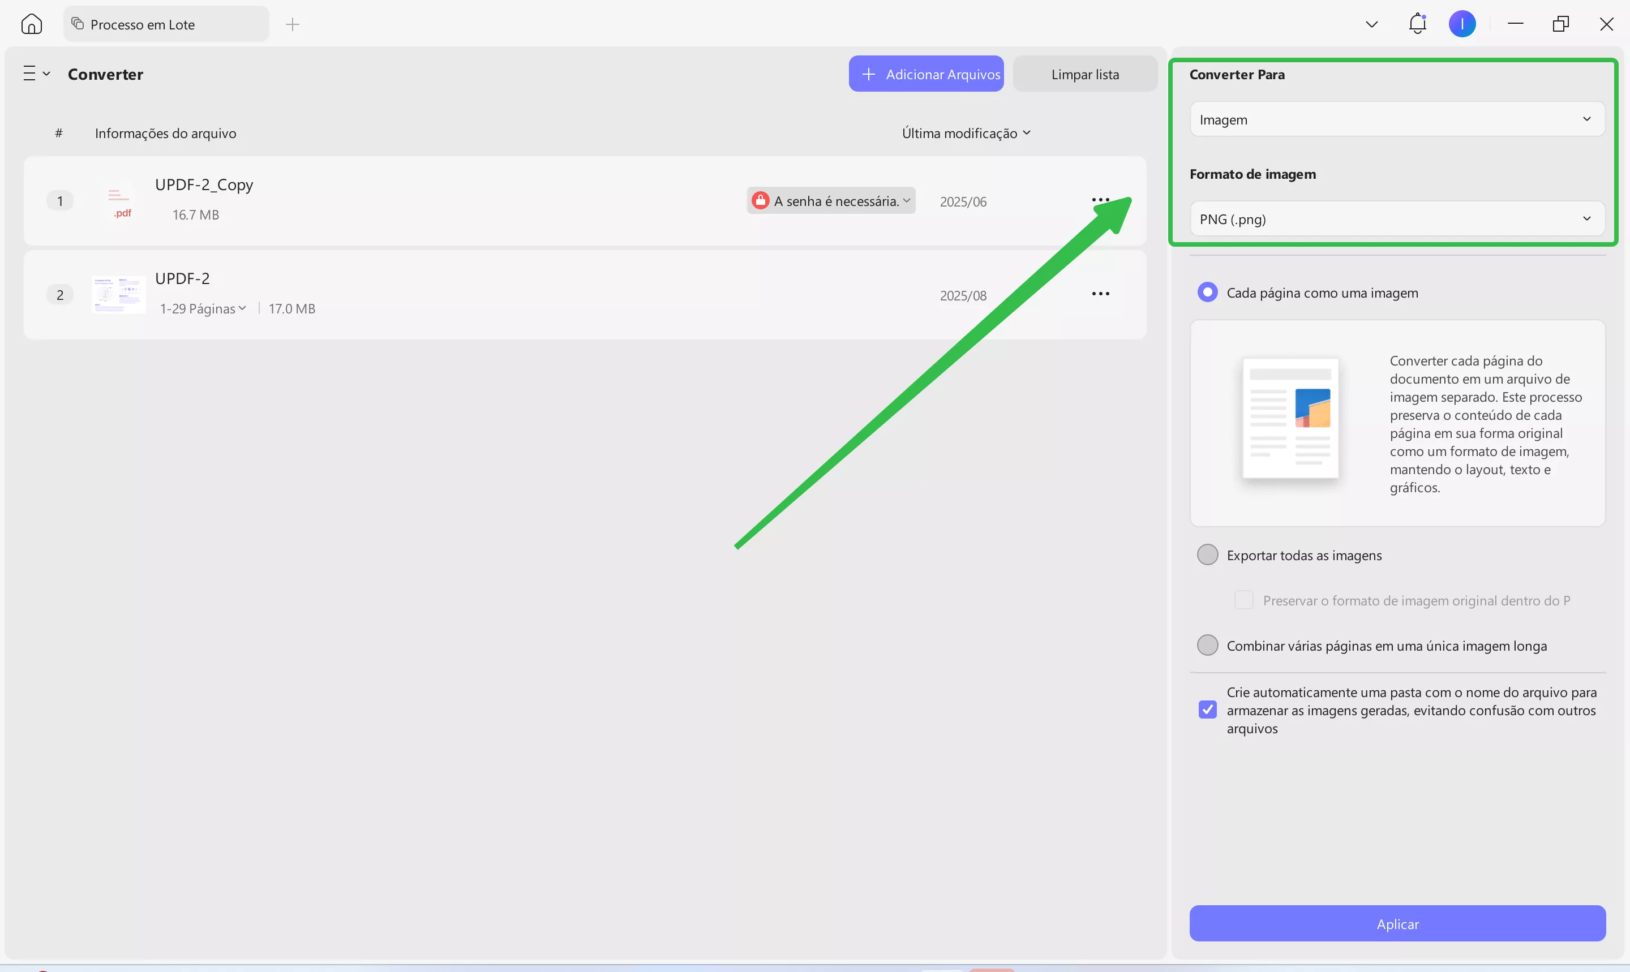Click the Adicionar Arquivos plus icon
The width and height of the screenshot is (1630, 972).
868,74
